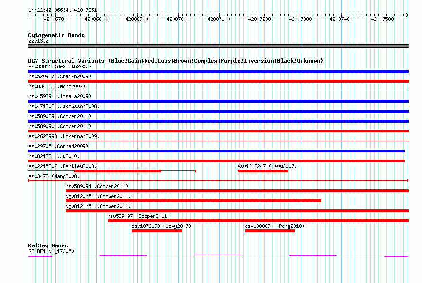Select the red dgv8120n54 loss bar
This screenshot has width=422, height=283.
point(193,201)
